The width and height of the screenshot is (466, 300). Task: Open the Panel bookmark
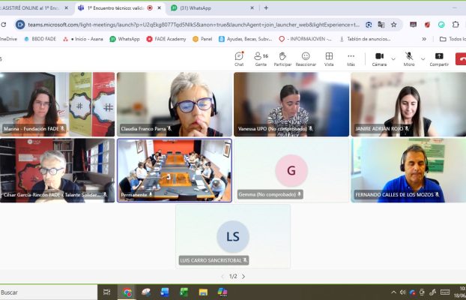coord(202,39)
